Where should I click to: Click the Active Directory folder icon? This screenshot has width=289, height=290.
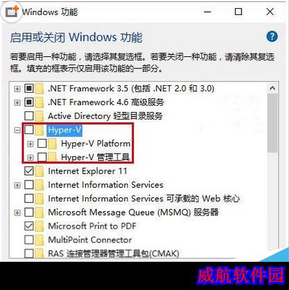point(39,116)
